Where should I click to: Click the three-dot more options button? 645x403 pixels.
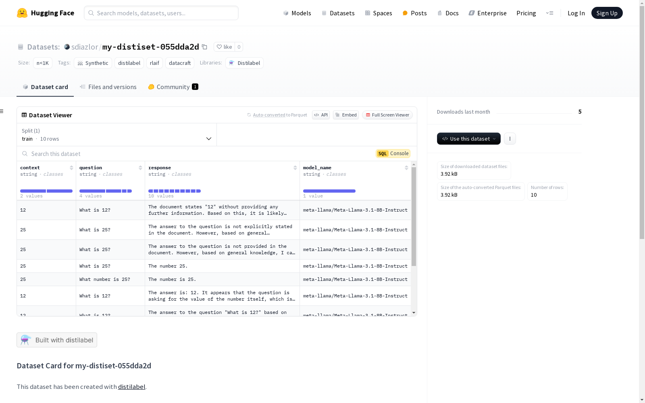pos(510,139)
